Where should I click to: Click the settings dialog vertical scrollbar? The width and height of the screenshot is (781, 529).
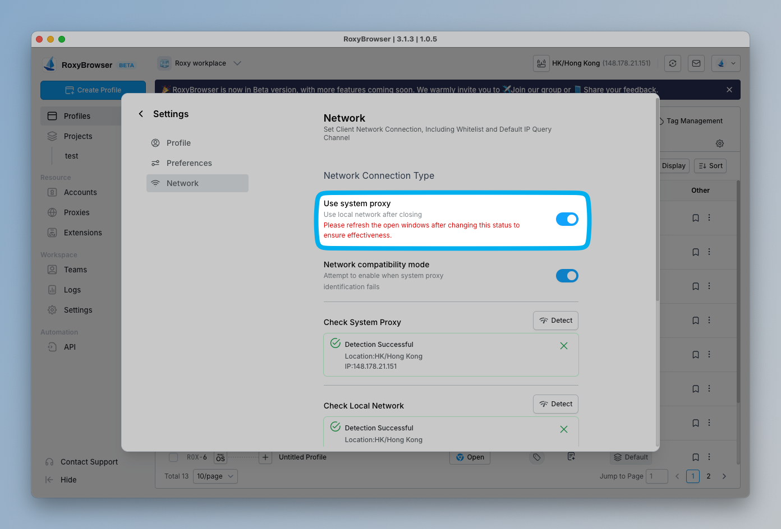[x=658, y=199]
